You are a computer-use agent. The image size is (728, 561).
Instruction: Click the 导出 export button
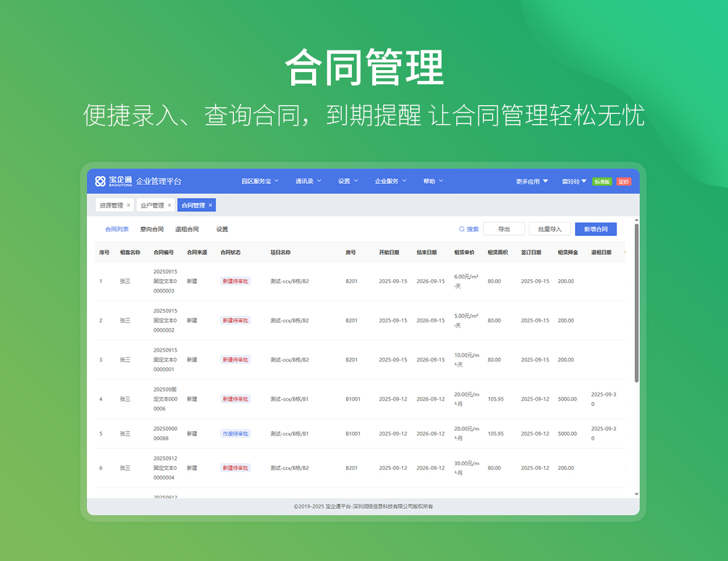click(504, 229)
